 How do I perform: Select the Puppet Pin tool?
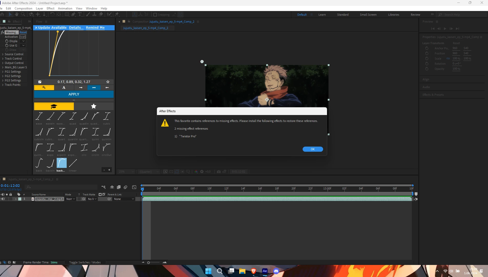pos(117,14)
